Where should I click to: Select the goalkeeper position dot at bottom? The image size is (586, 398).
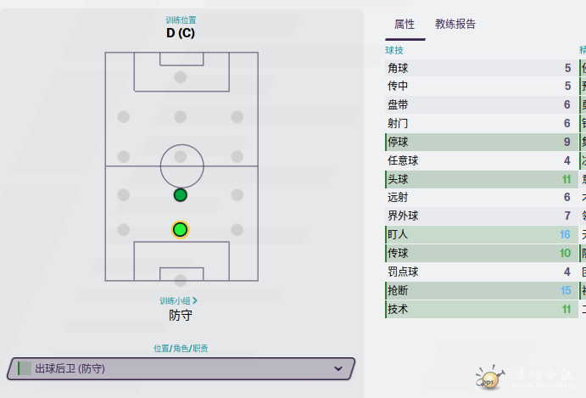tap(180, 281)
